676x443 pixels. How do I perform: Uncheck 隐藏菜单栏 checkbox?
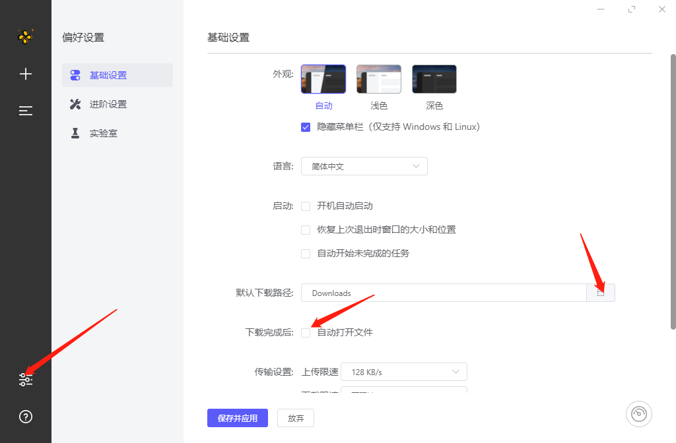click(306, 127)
